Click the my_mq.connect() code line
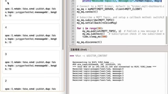Image resolution: width=168 pixels, height=94 pixels. 87,12
